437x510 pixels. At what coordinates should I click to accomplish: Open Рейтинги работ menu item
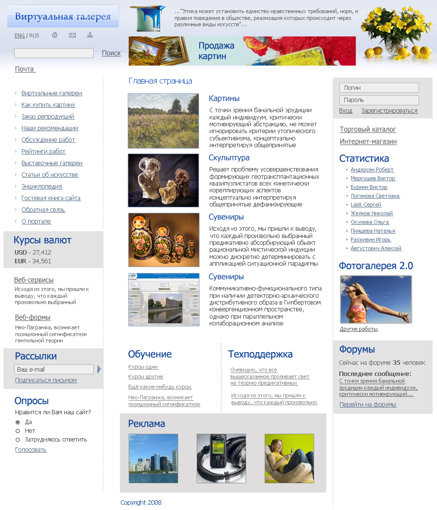[x=43, y=152]
